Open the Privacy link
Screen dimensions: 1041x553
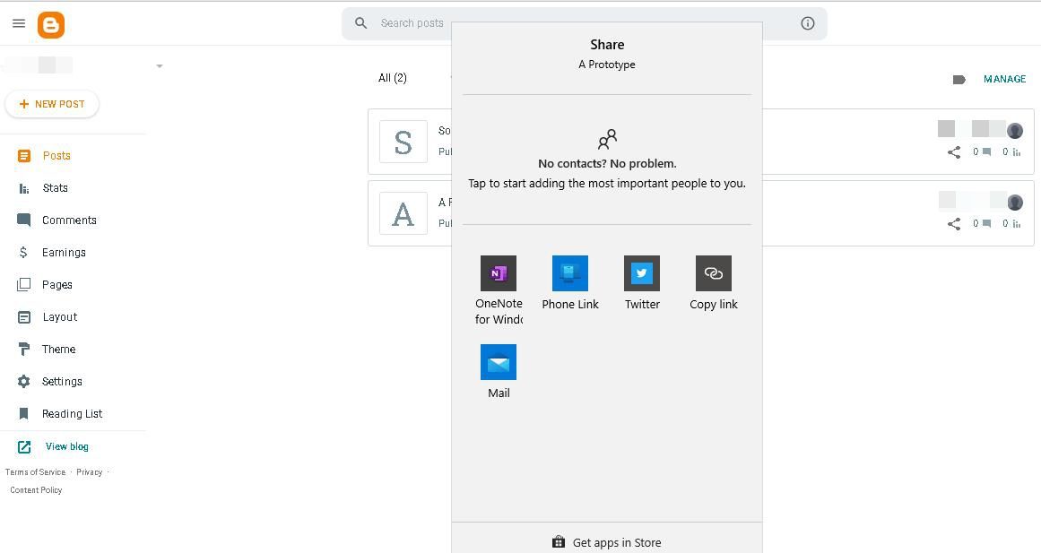click(x=89, y=472)
